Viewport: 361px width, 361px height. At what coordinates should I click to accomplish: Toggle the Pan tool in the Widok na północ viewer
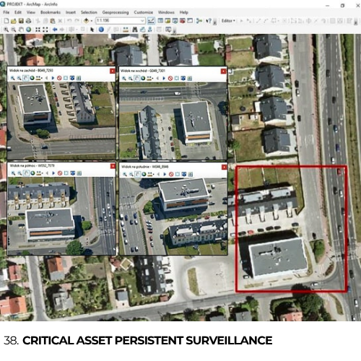[x=26, y=173]
